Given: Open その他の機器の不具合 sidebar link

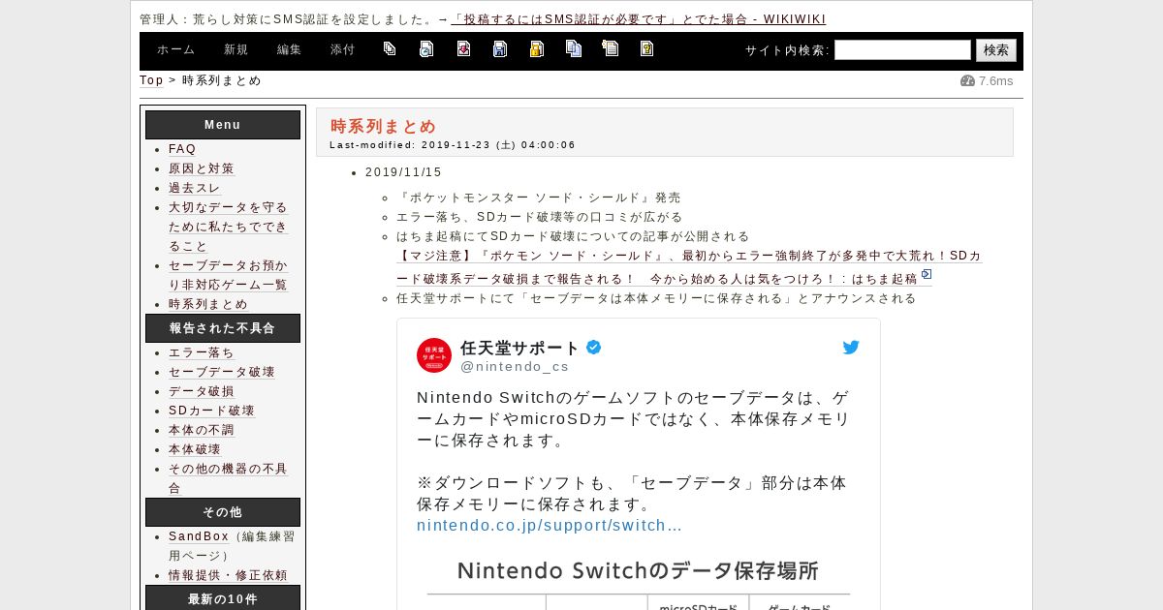Looking at the screenshot, I should [x=229, y=478].
